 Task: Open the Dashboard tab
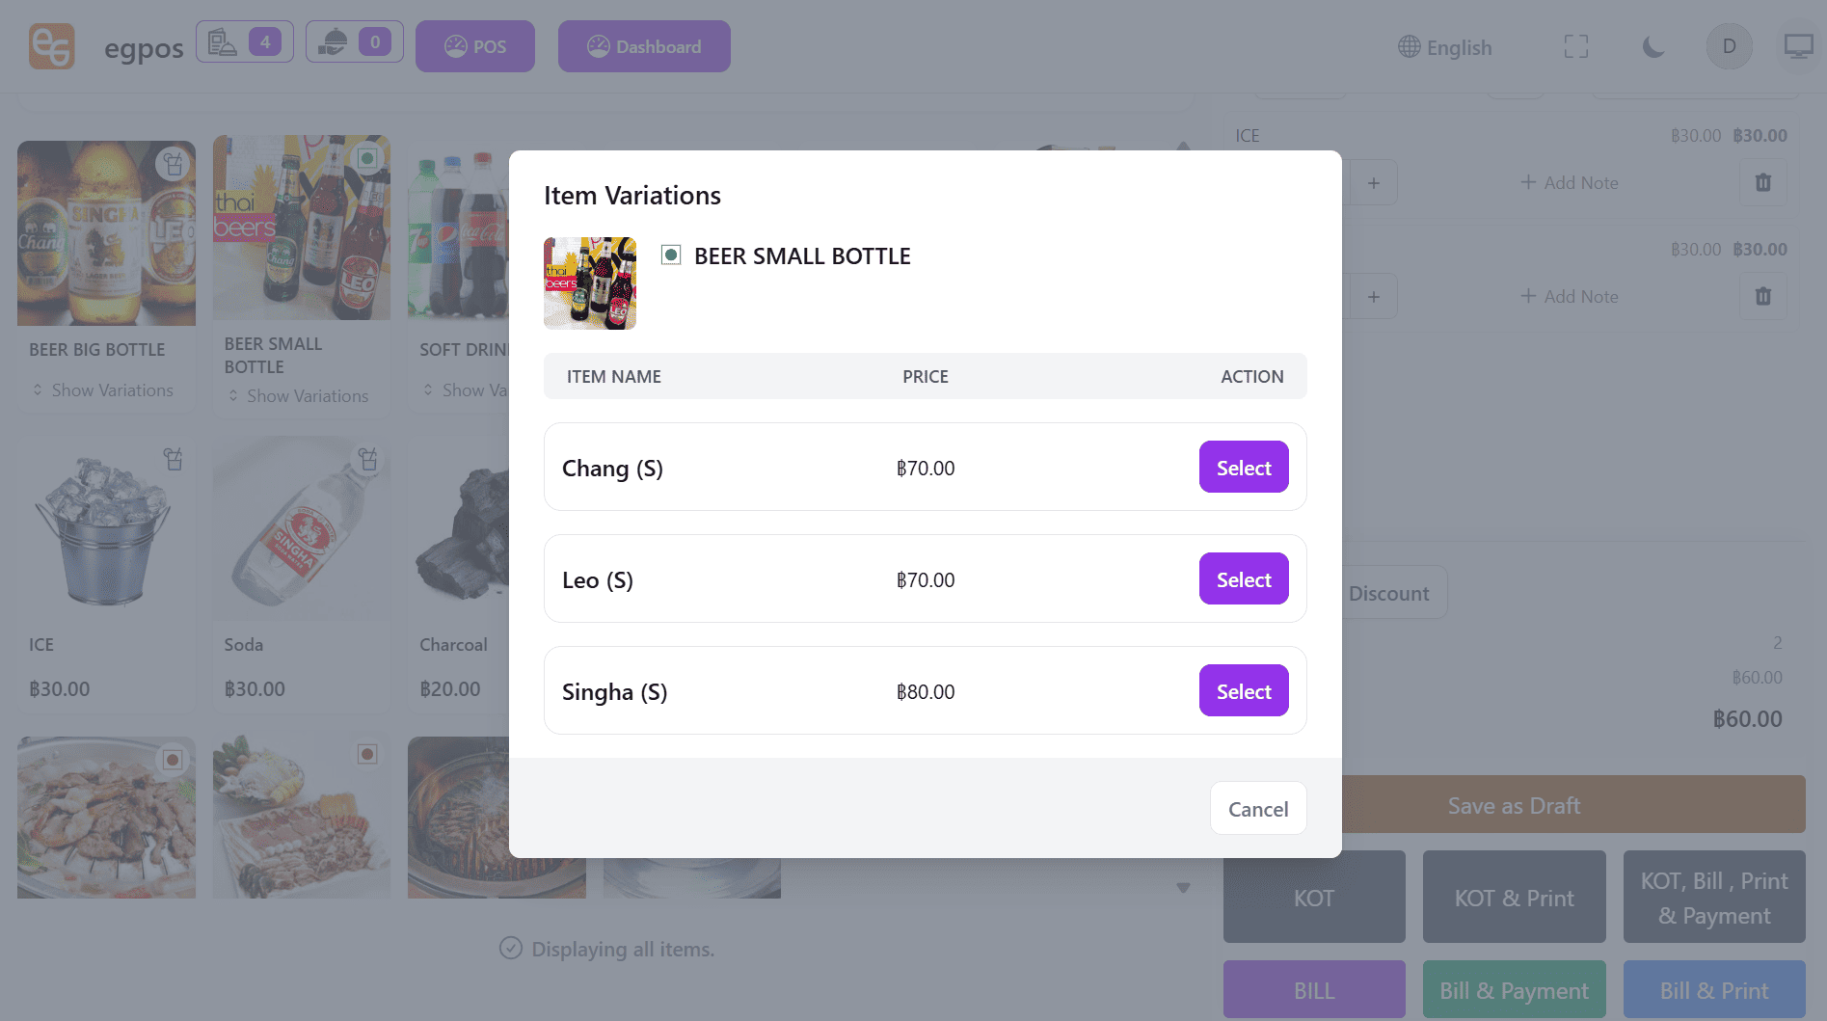644,46
